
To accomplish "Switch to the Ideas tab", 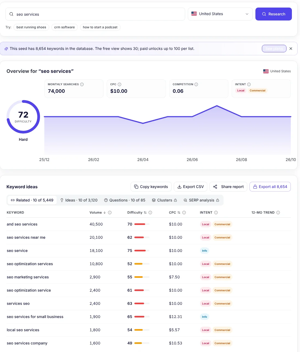I will tap(79, 200).
